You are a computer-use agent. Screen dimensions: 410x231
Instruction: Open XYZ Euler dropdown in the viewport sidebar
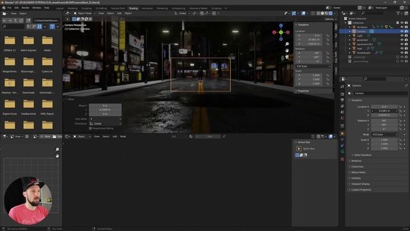313,66
